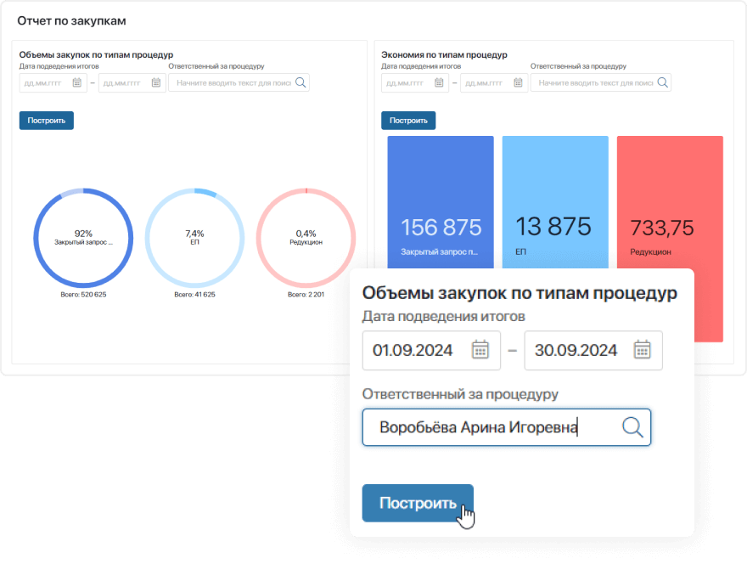Click small title Объемы закупок по типам процедур
Screen dimensions: 747x564
pos(96,55)
